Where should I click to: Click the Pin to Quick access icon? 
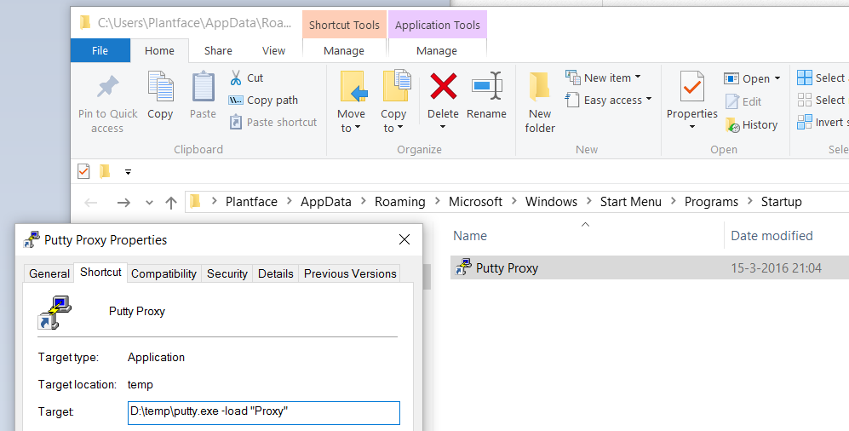(x=108, y=87)
